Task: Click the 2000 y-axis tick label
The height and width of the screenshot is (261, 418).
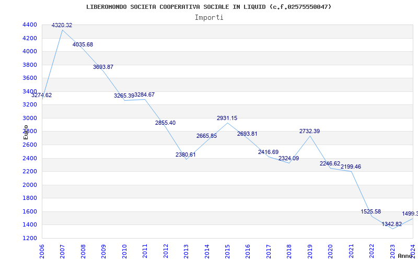Action: point(30,185)
